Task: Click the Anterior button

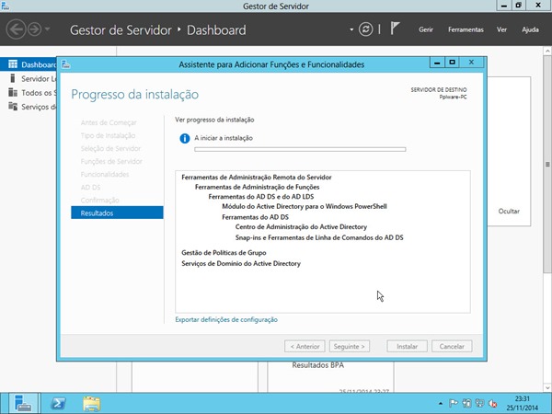Action: (x=305, y=346)
